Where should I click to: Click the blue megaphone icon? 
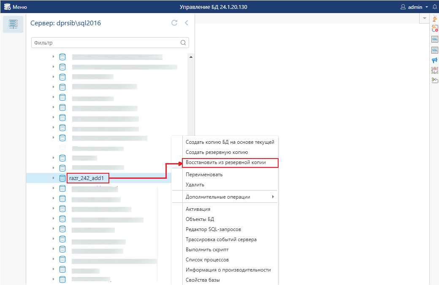[435, 60]
